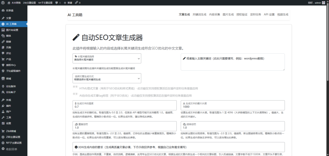Click the comments bubble icon in admin bar
The width and height of the screenshot is (329, 156).
(57, 3)
